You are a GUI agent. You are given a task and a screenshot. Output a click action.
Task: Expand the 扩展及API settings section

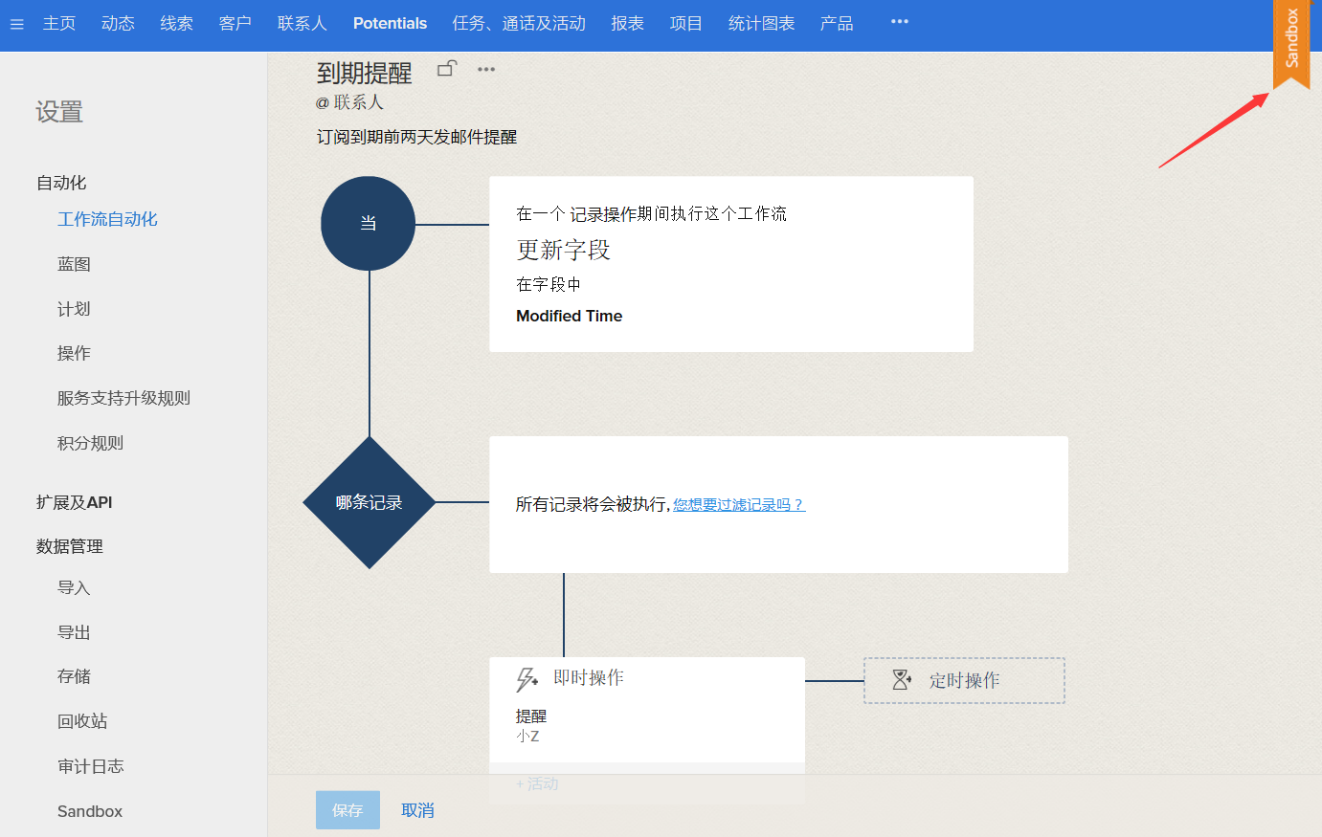75,502
